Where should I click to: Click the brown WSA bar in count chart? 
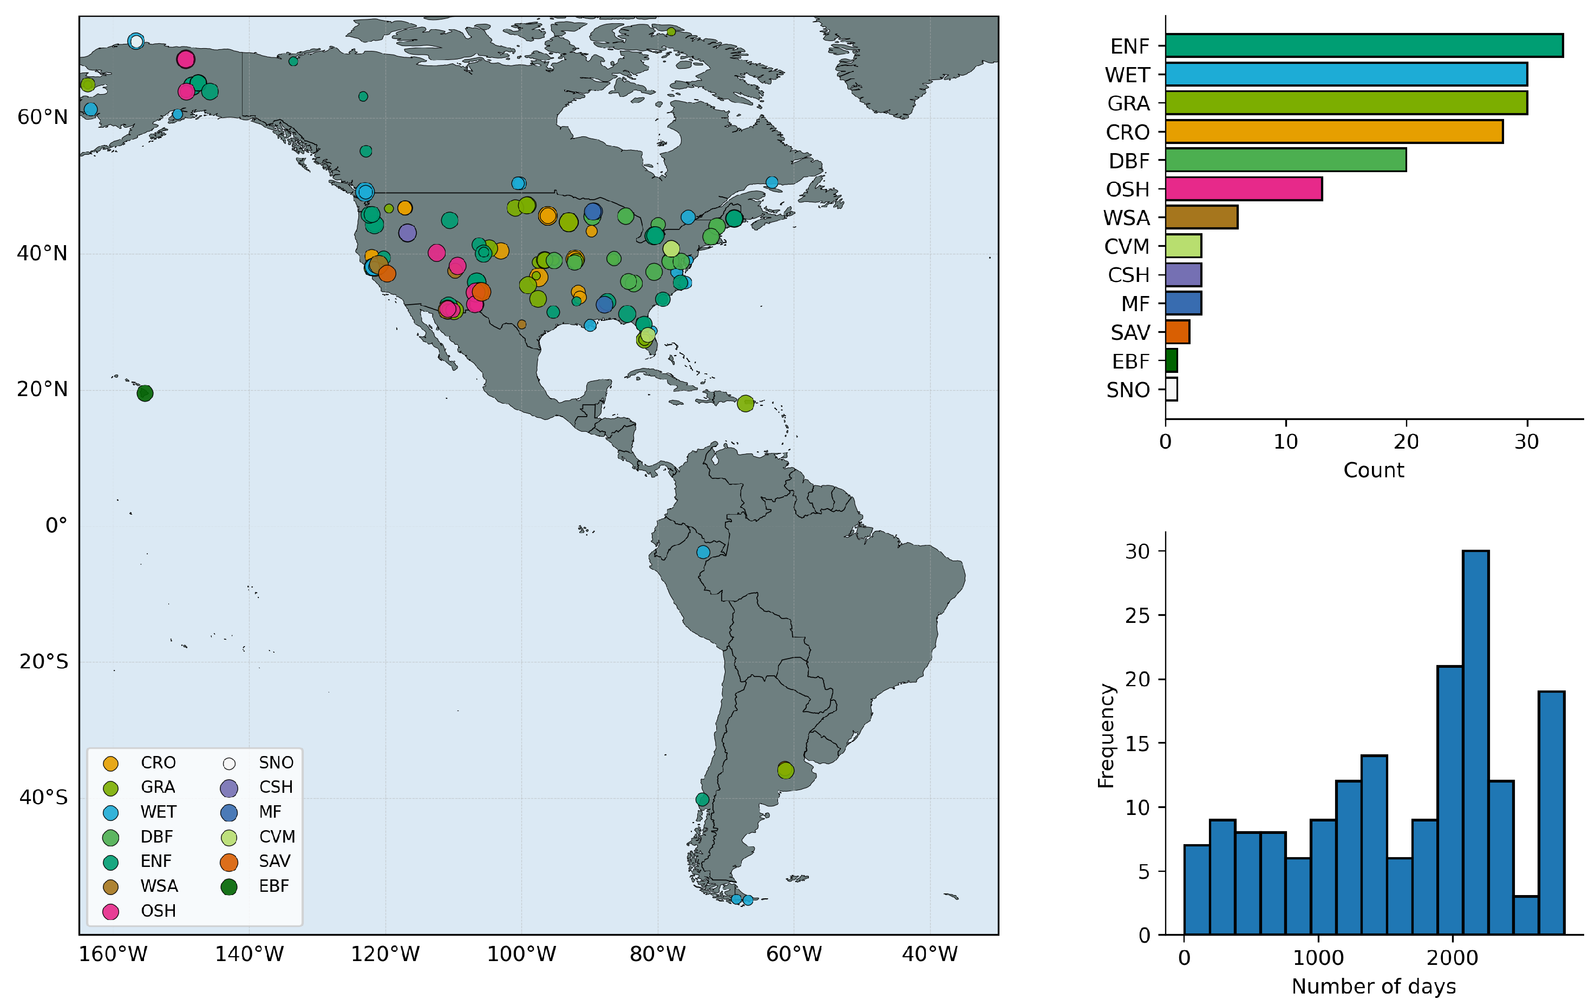tap(1201, 217)
